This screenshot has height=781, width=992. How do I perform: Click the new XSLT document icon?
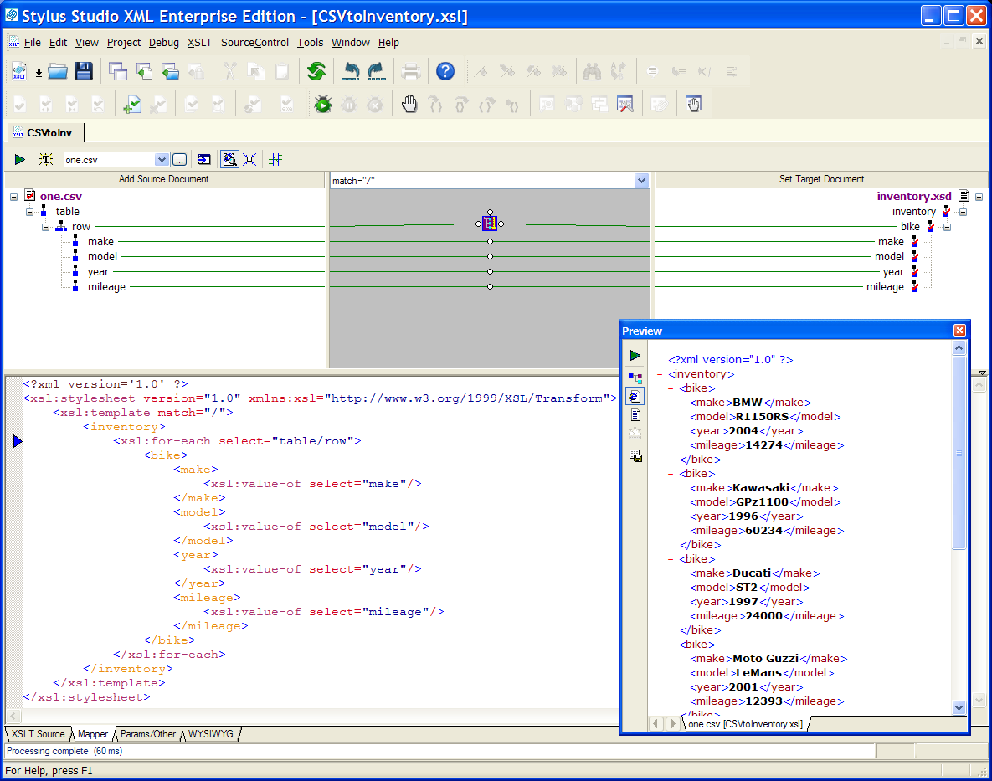coord(19,71)
